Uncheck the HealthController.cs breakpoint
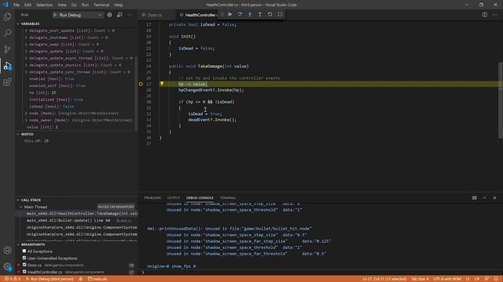 [x=24, y=272]
